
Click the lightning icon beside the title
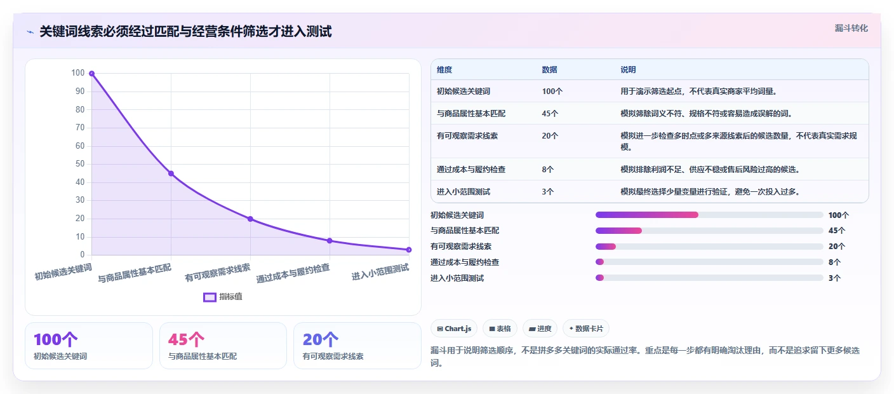click(x=30, y=32)
